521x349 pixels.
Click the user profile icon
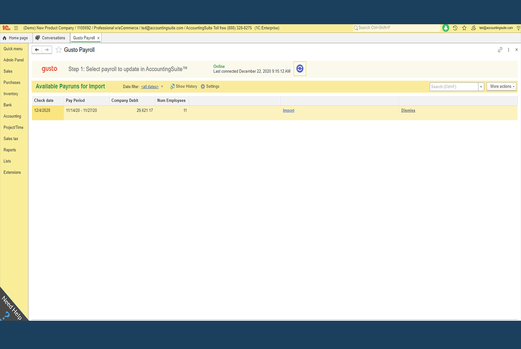click(473, 28)
